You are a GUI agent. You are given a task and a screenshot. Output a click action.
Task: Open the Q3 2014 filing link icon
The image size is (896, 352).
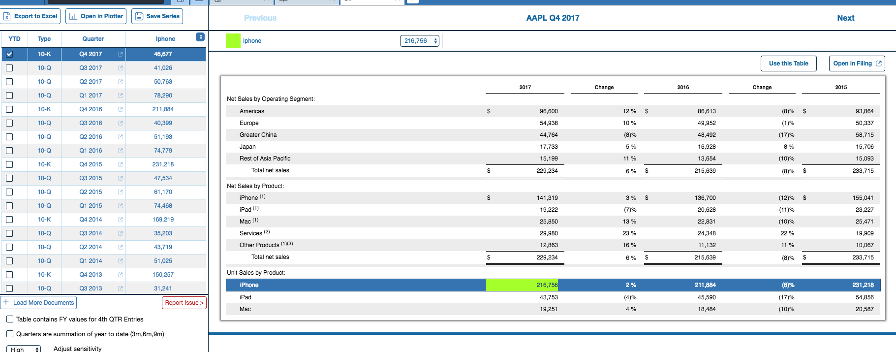120,233
